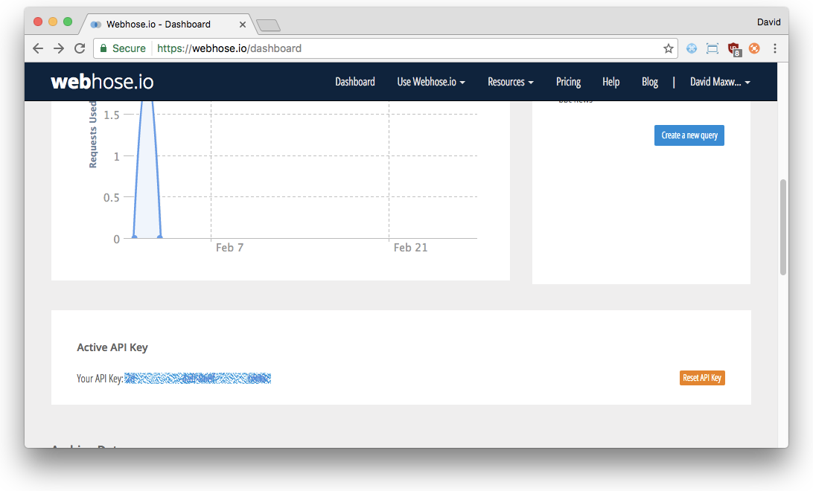Open the Pricing page

tap(568, 82)
